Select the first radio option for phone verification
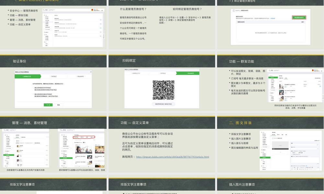This screenshot has height=194, width=324. pos(33,88)
